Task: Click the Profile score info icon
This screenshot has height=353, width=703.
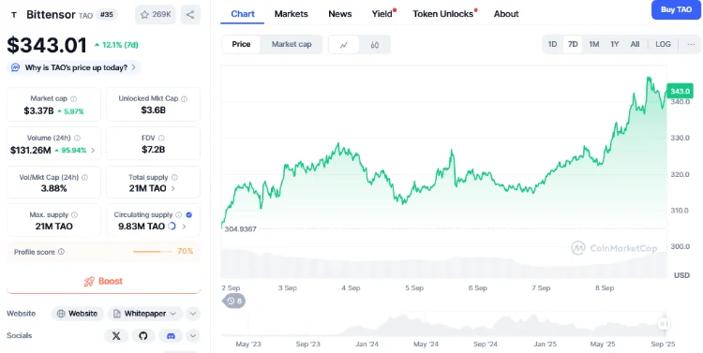Action: pos(62,252)
